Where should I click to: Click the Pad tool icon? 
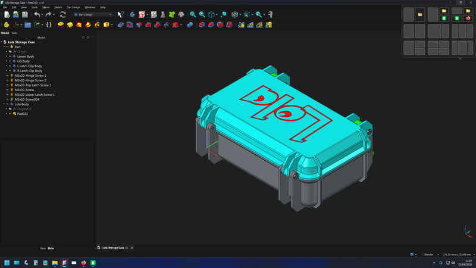pos(61,25)
